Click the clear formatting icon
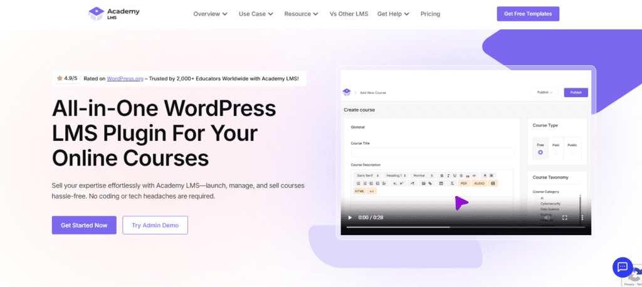The image size is (642, 287). 452,184
